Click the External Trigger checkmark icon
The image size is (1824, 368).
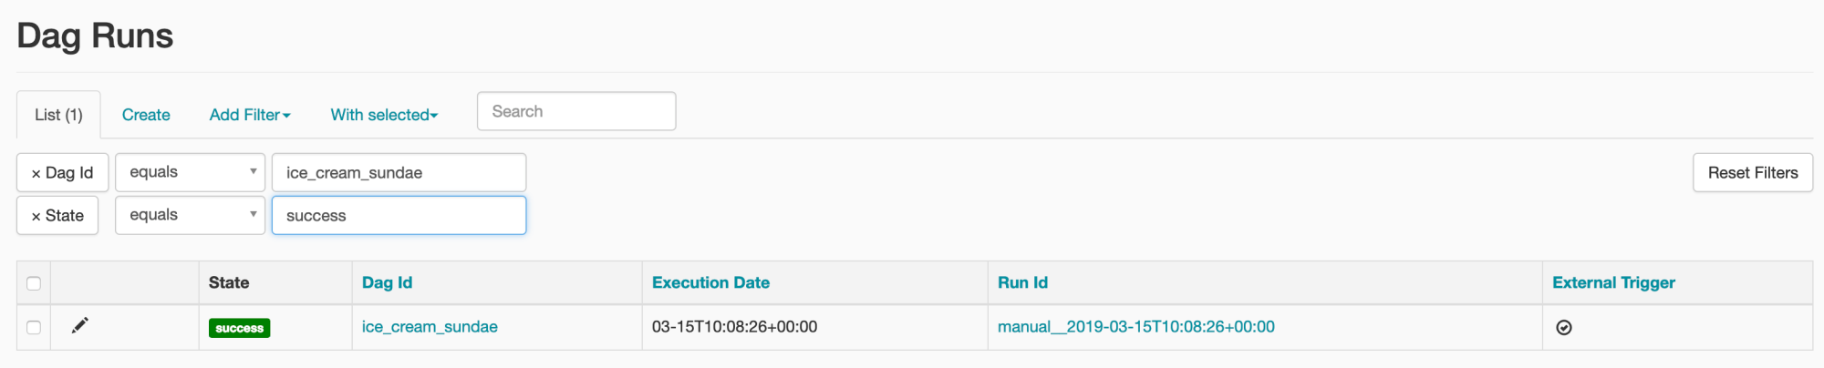pyautogui.click(x=1563, y=327)
